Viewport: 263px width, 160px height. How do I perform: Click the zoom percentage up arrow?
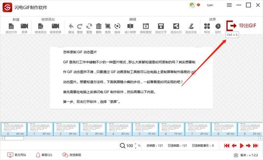136,144
